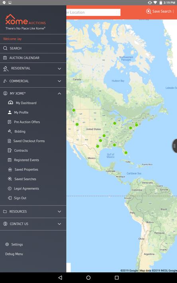177x283 pixels.
Task: Tap the Saved Checkout Forms document icon
Action: pyautogui.click(x=9, y=141)
